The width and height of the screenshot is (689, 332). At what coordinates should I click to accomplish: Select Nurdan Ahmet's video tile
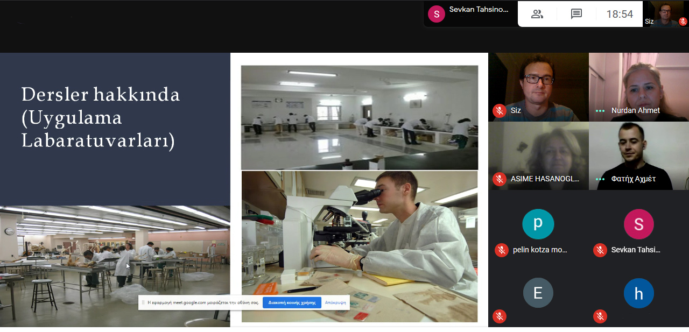coord(639,87)
